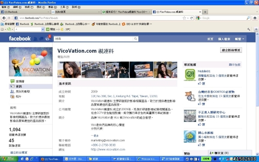Click the founded year value 2009
Image resolution: width=259 pixels, height=162 pixels.
point(94,92)
